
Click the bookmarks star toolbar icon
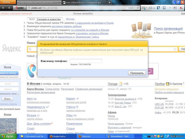click(164, 8)
